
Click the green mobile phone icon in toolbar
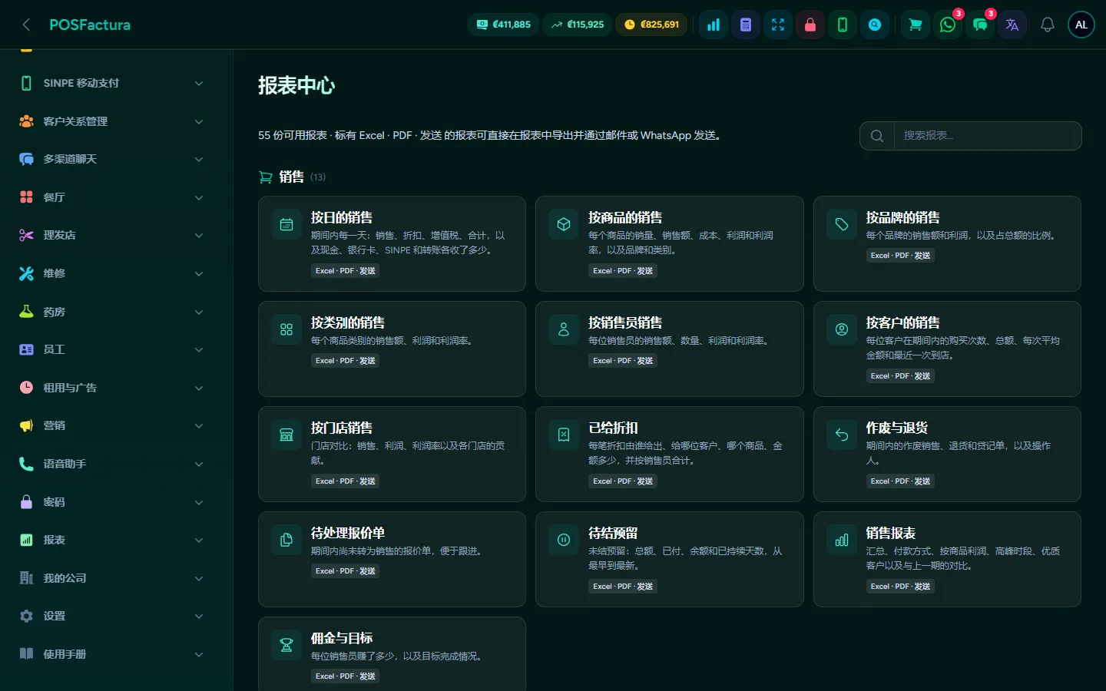coord(843,25)
